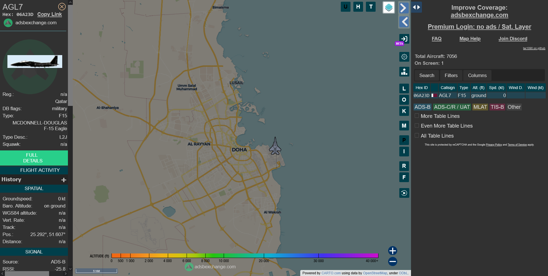Click the adsbexchange logo in the info panel

[8, 23]
